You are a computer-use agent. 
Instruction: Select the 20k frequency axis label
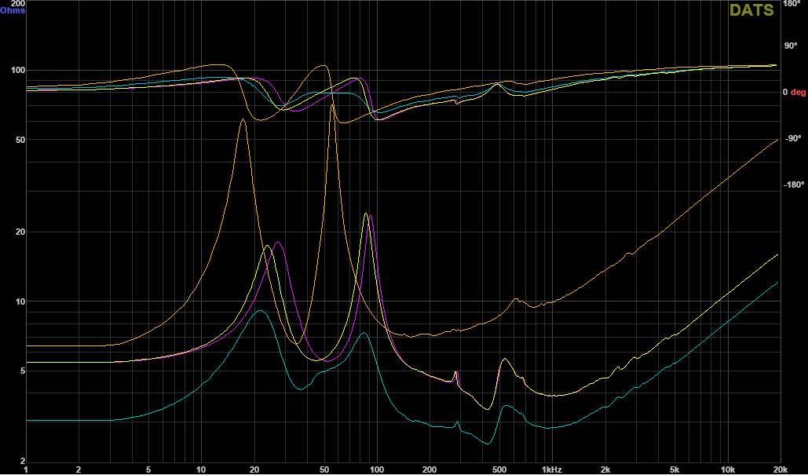(779, 470)
